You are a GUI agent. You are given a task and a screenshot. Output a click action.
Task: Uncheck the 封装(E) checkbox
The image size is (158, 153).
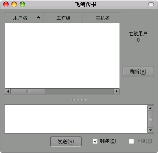click(95, 141)
